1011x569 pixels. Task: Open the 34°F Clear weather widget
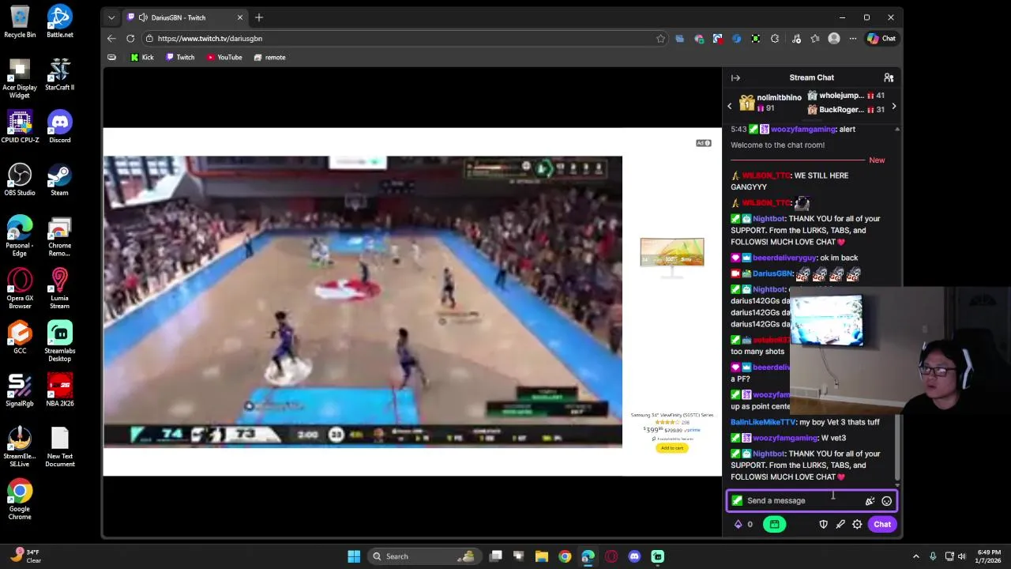[24, 556]
